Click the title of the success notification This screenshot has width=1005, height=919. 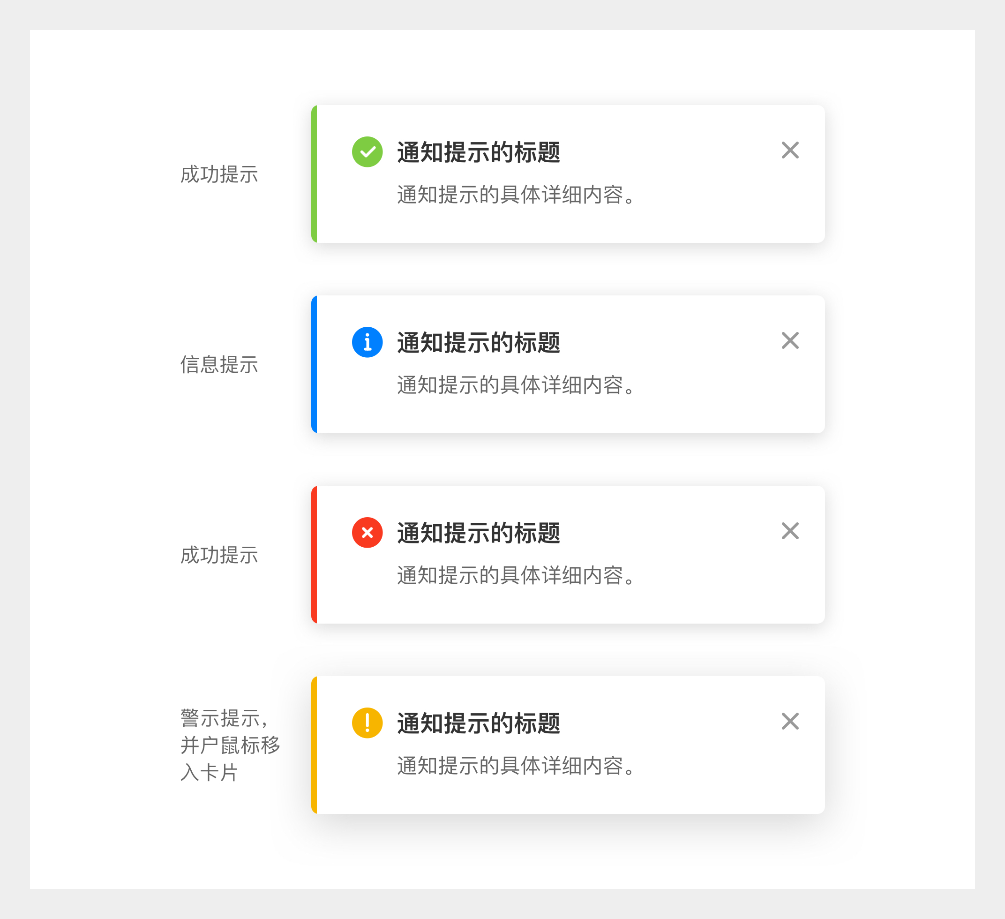478,152
